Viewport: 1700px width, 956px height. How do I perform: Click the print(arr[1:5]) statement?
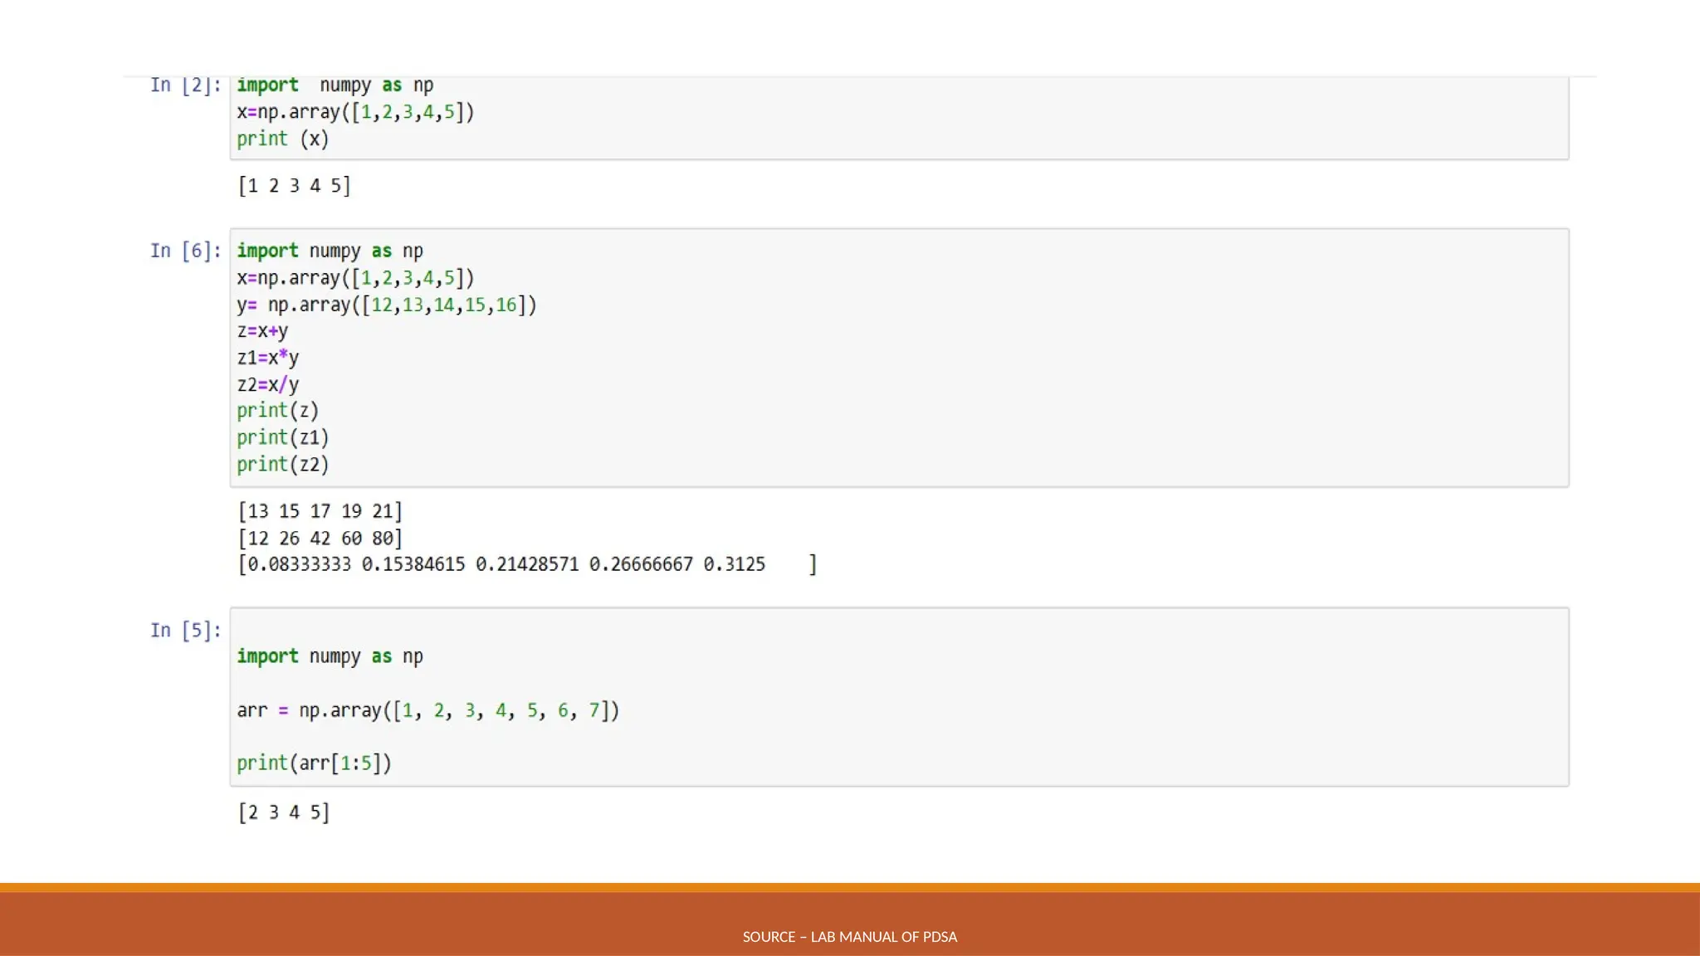coord(314,763)
